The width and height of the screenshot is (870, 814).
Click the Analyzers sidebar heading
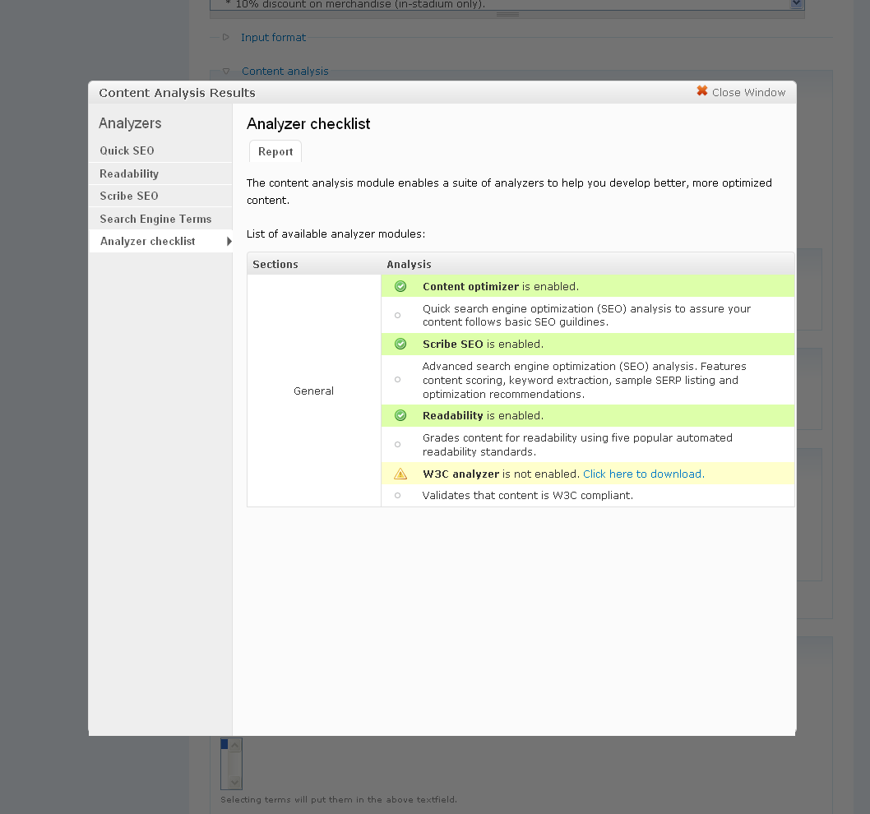[x=130, y=123]
